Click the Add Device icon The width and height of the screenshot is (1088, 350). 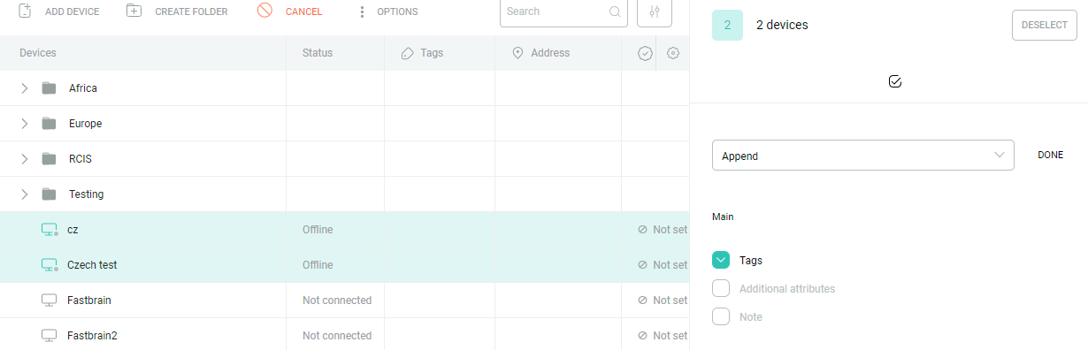click(x=26, y=11)
